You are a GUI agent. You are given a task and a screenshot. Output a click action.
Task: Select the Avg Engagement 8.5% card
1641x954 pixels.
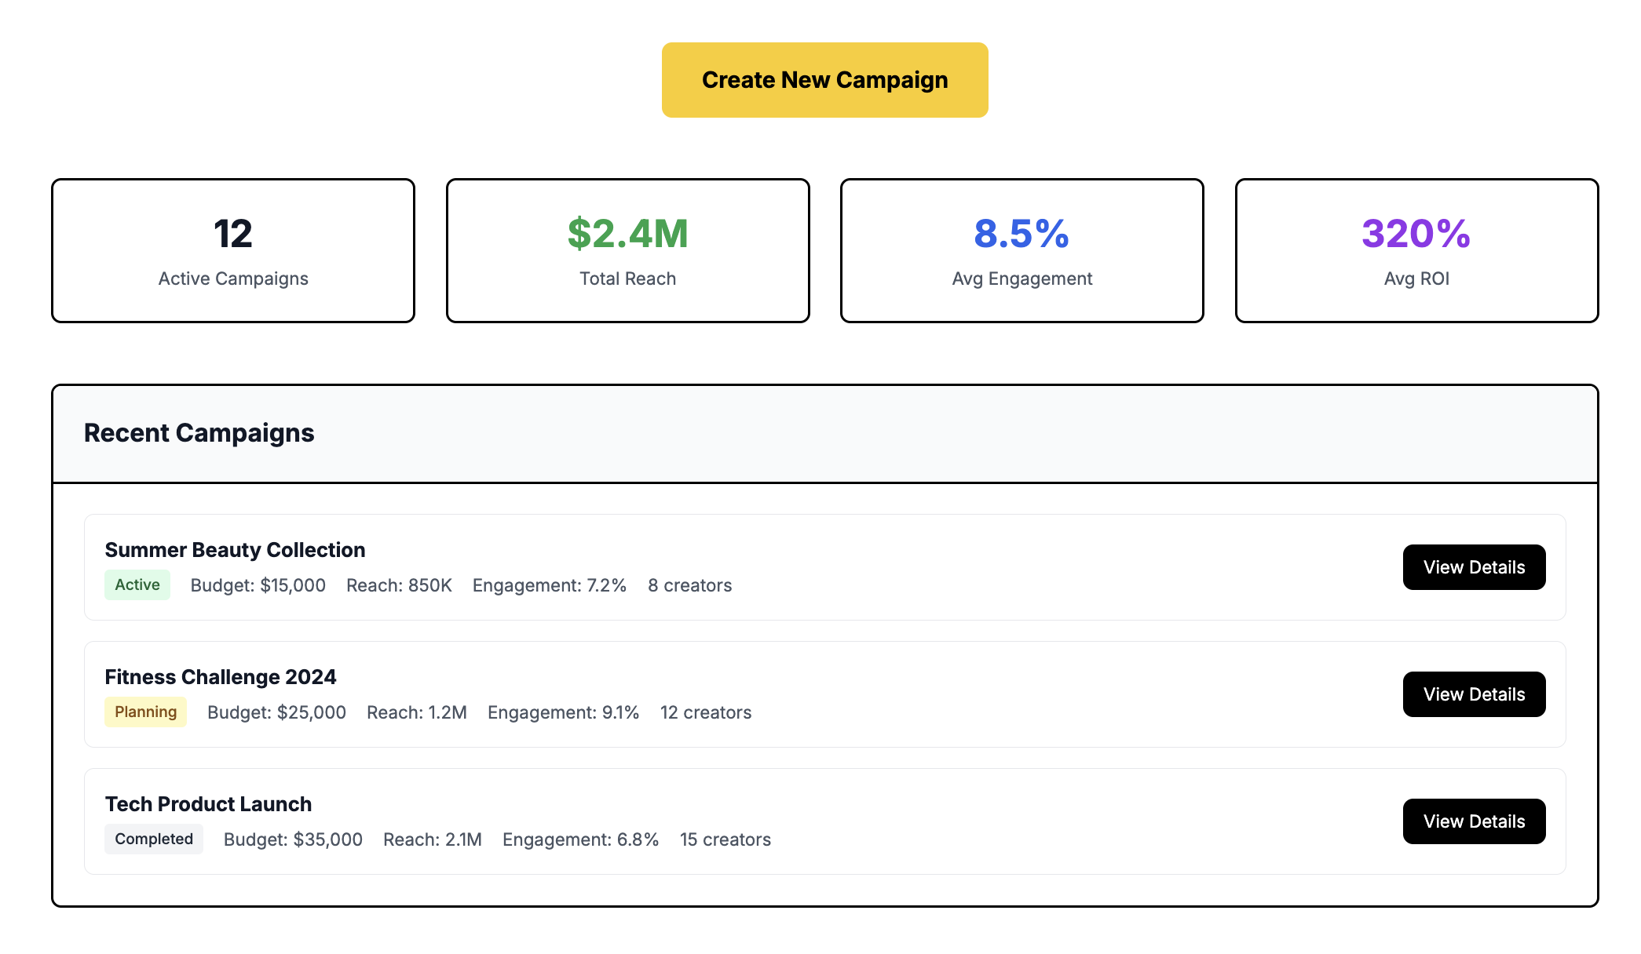point(1022,250)
